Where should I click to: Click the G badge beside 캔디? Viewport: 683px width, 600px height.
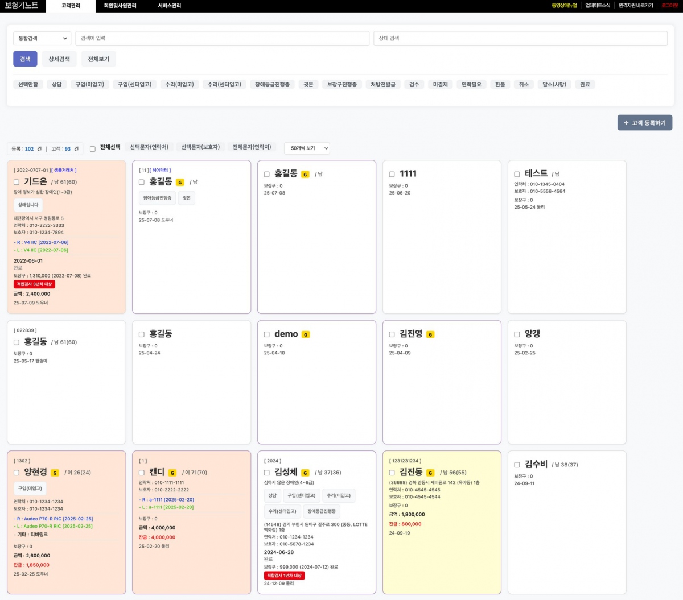click(172, 473)
